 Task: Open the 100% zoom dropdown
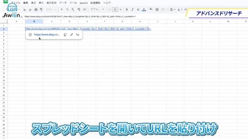[x=51, y=10]
